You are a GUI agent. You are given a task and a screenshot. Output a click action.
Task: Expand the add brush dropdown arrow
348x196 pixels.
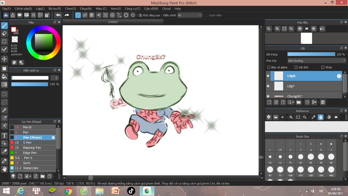pyautogui.click(x=30, y=176)
